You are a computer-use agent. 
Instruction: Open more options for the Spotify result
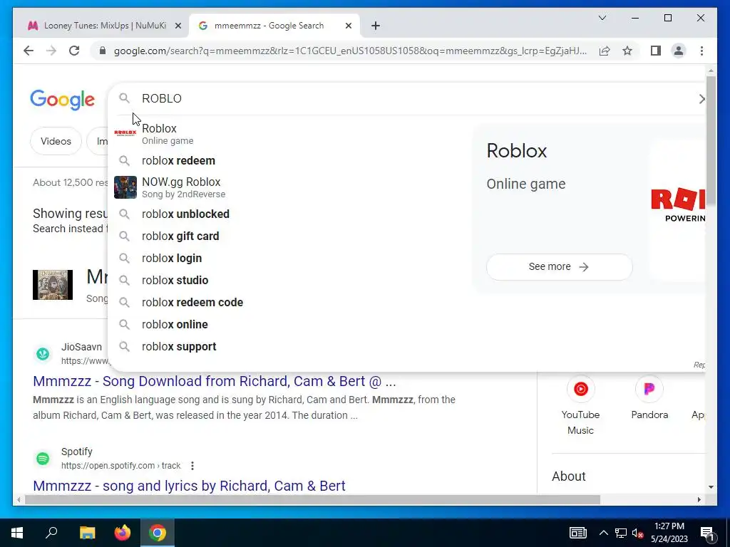click(x=192, y=466)
